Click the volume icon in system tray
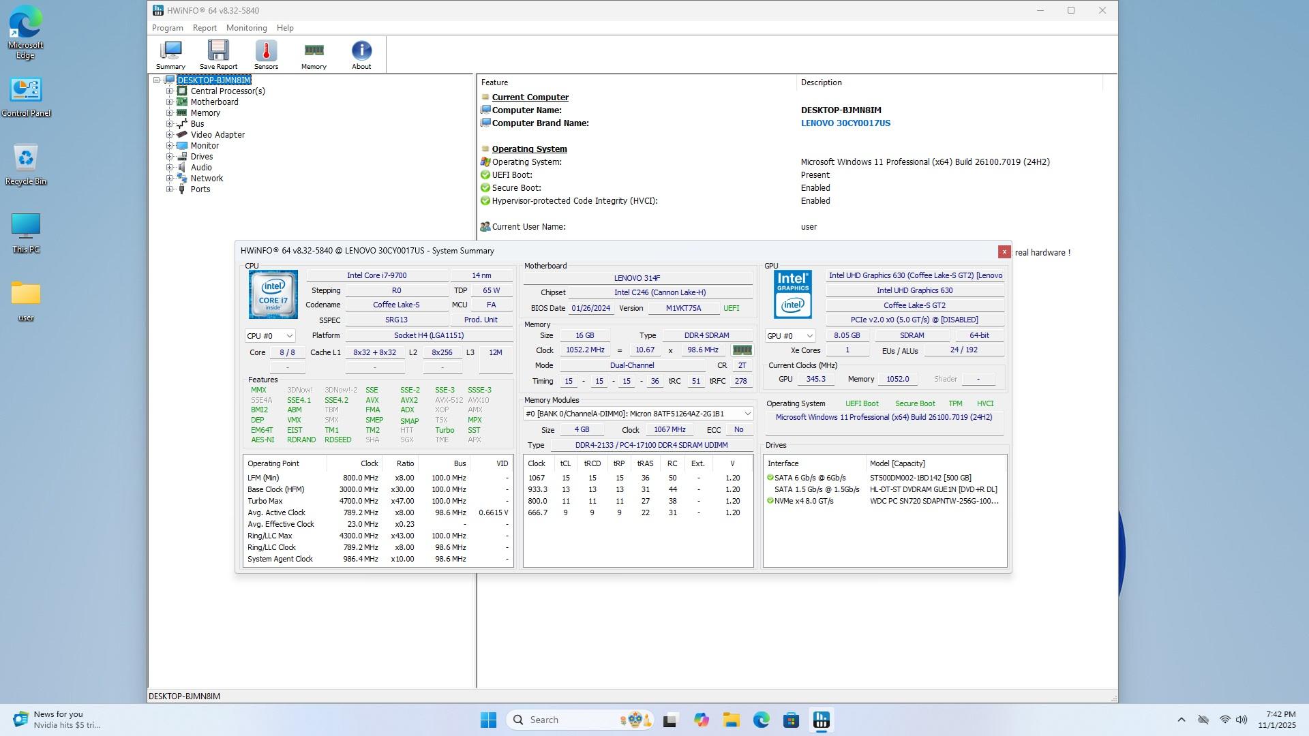 click(1242, 720)
